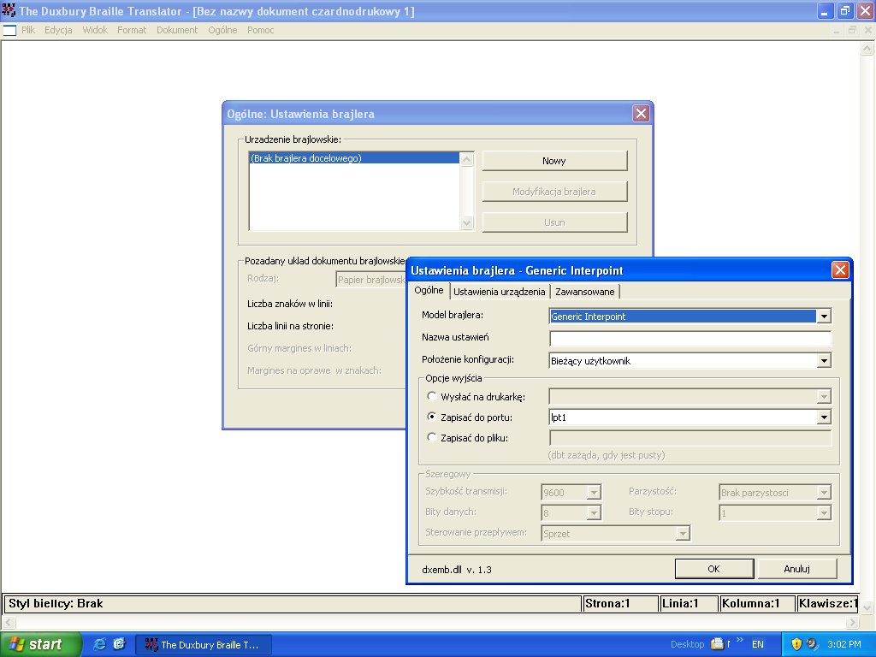Screen dimensions: 876x657
Task: Select Zapisać do pliku radio option
Action: tap(431, 437)
